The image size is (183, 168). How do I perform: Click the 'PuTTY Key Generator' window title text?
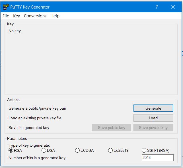click(30, 7)
